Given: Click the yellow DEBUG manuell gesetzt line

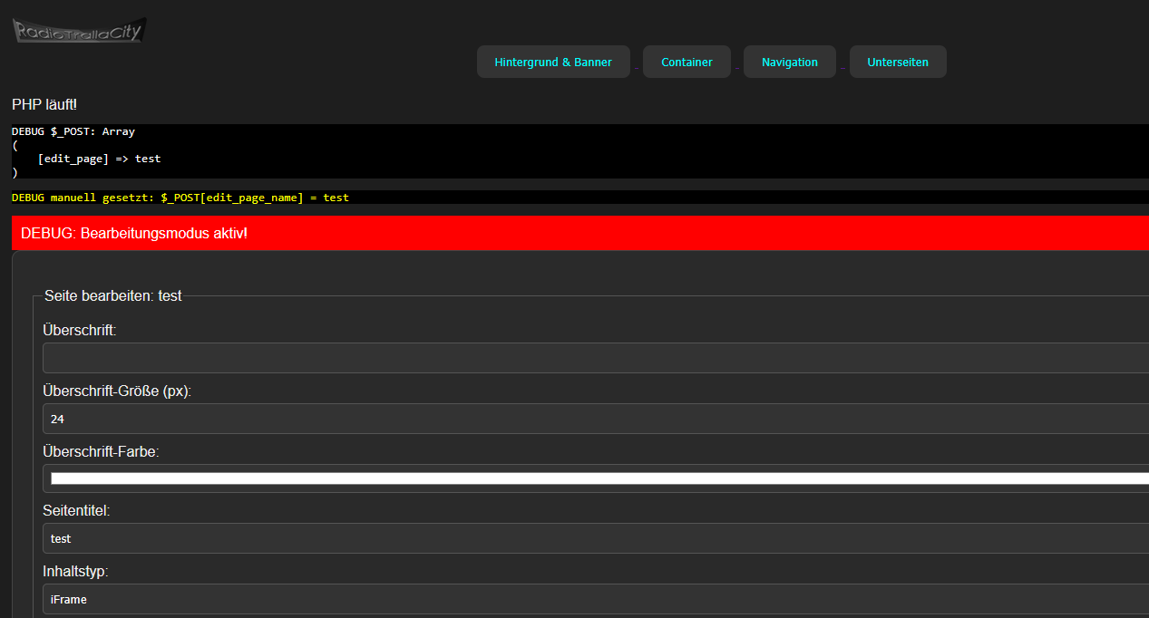Looking at the screenshot, I should [180, 198].
